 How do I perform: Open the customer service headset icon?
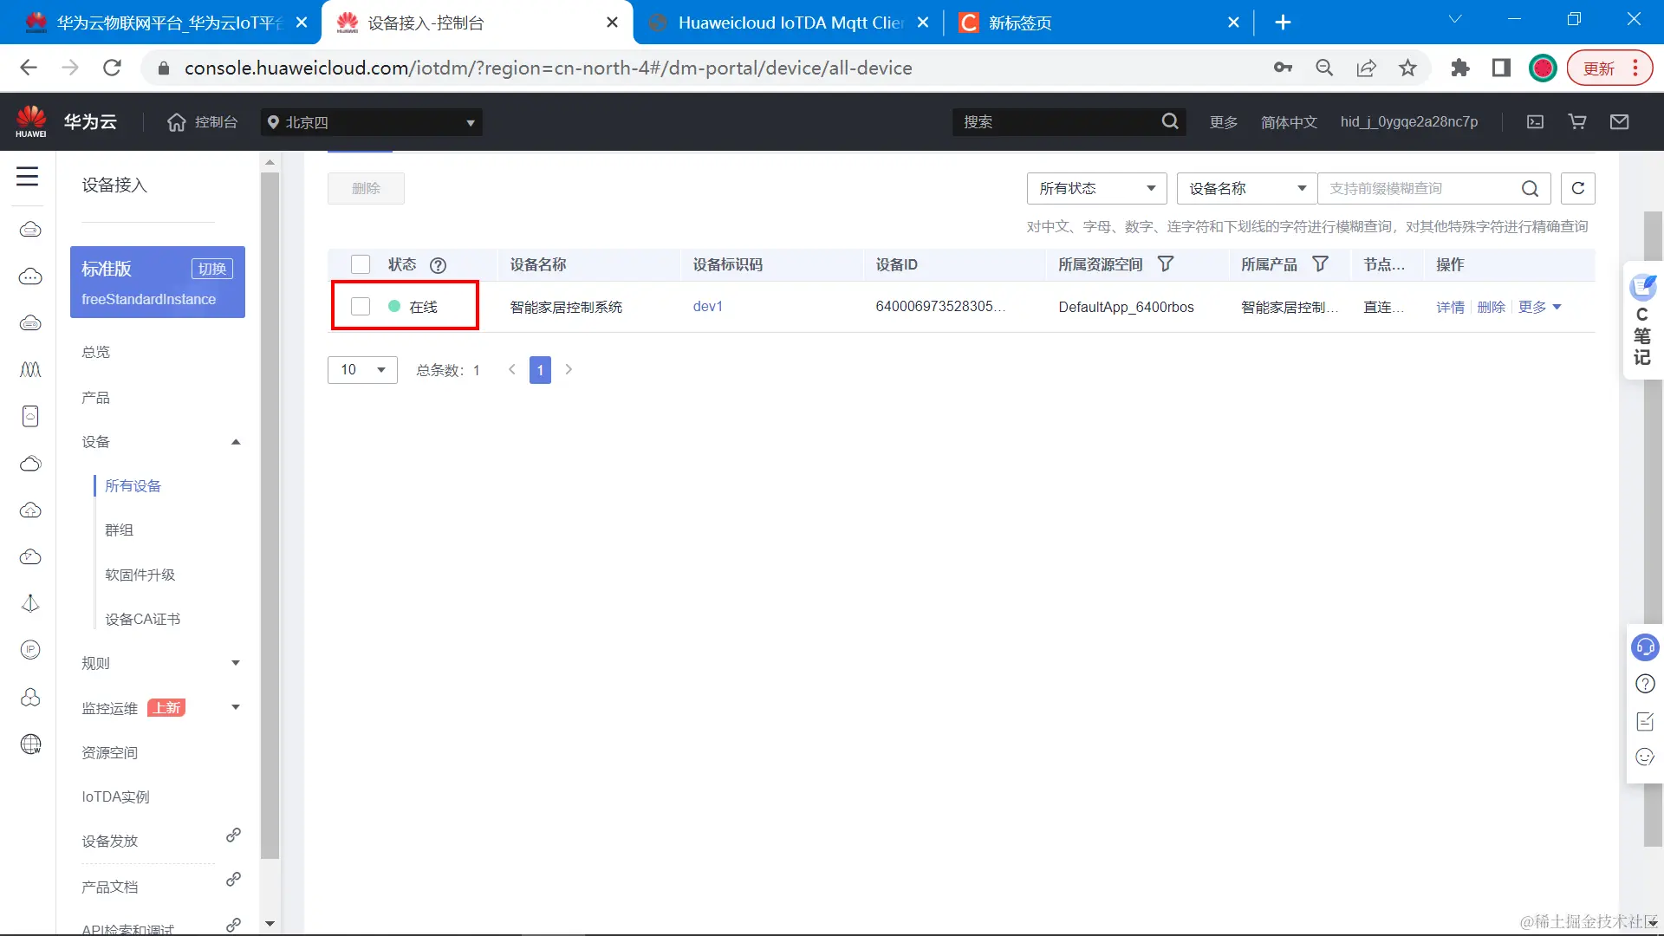pyautogui.click(x=1644, y=647)
